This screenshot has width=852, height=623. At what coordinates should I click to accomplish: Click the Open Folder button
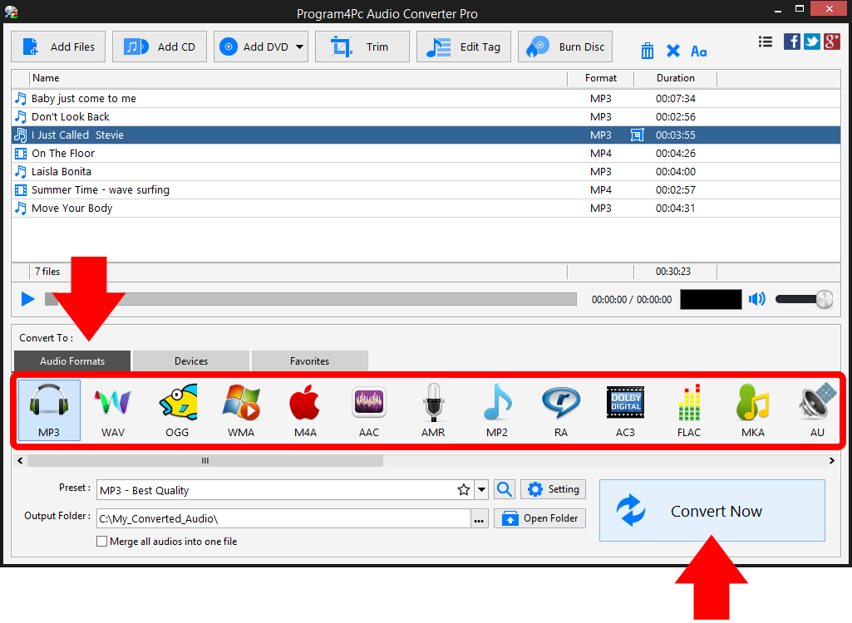tap(539, 518)
